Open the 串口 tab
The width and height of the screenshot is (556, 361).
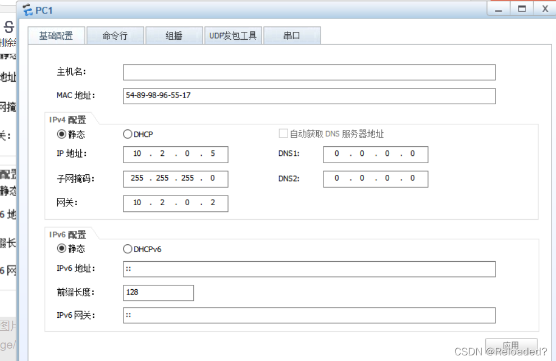tap(292, 35)
